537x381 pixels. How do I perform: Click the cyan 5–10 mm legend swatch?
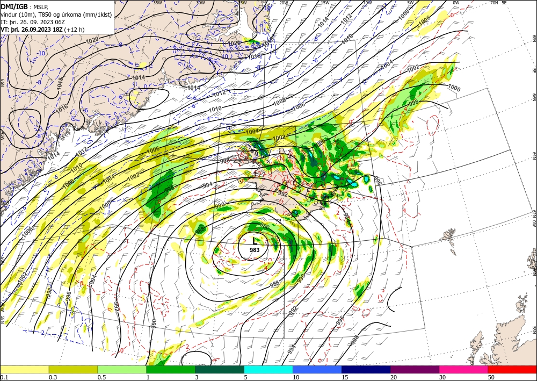tap(268, 369)
